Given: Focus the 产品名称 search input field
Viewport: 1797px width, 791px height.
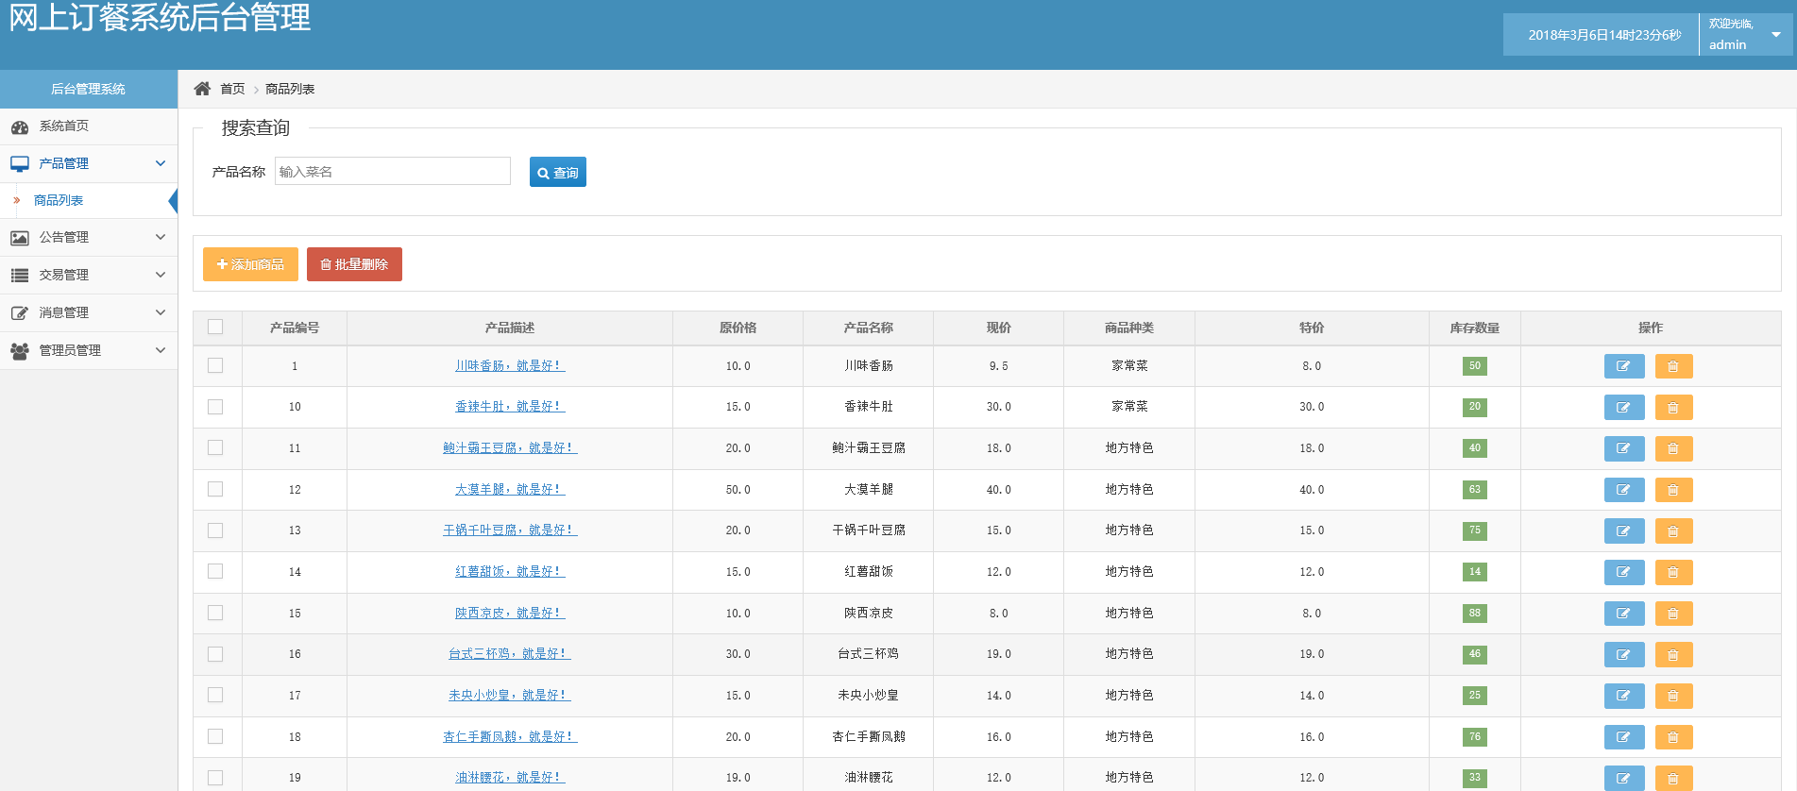Looking at the screenshot, I should [393, 171].
